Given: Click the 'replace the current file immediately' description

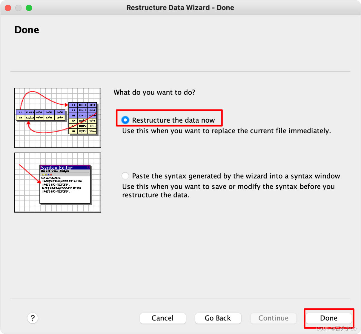Looking at the screenshot, I should [227, 131].
